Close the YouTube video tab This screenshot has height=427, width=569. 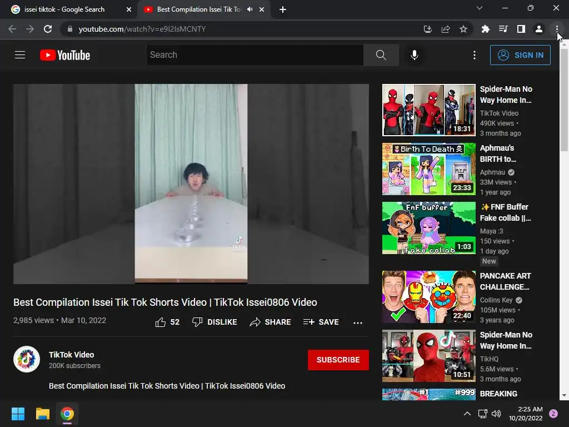262,9
